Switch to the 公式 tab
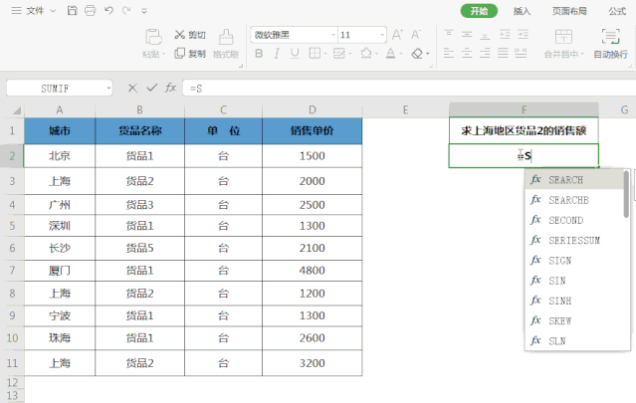Image resolution: width=636 pixels, height=403 pixels. [616, 11]
